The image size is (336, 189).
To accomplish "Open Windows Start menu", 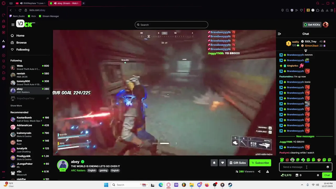I will tap(106, 185).
